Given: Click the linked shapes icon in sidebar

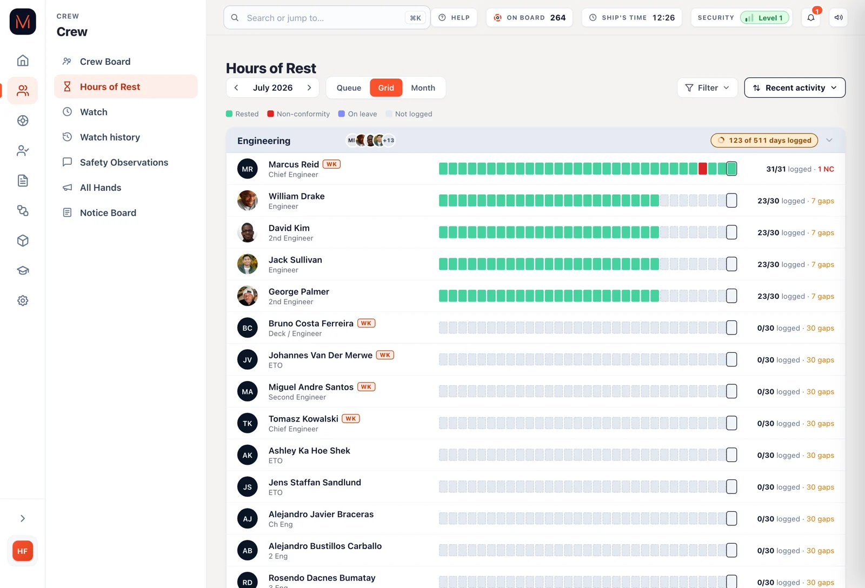Looking at the screenshot, I should pyautogui.click(x=23, y=211).
